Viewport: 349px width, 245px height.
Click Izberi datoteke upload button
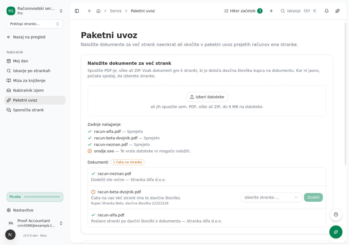click(x=207, y=97)
